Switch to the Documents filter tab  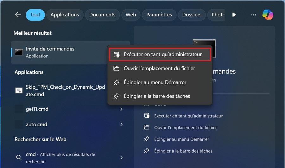tap(102, 15)
